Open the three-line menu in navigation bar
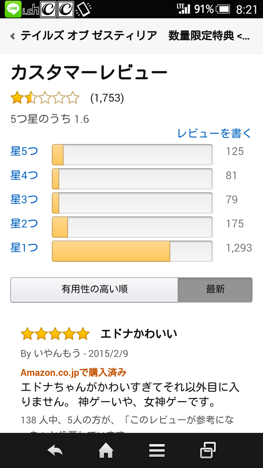 click(157, 450)
